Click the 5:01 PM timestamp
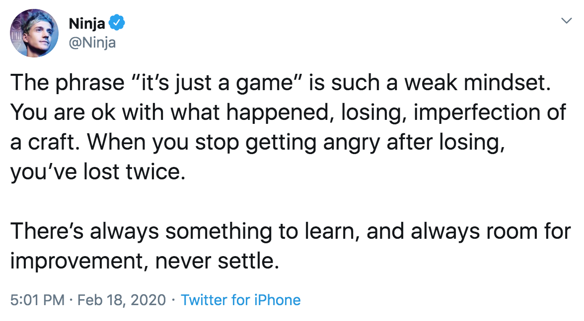The image size is (584, 321). 38,300
